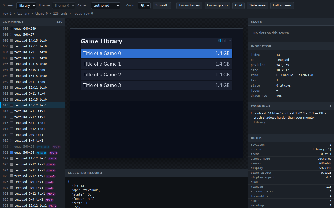Image resolution: width=334 pixels, height=208 pixels.
Task: Select command 030 texquad 12x12 tex1
Action: click(33, 206)
